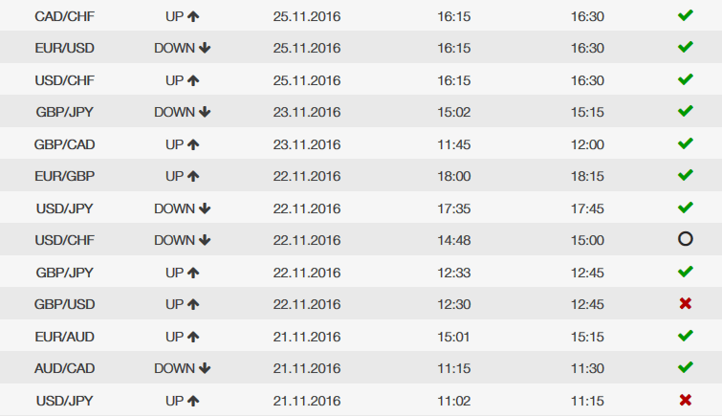Click the green checkmark in the 15:02 GBP/JPY row
Viewport: 722px width, 416px height.
tap(685, 111)
